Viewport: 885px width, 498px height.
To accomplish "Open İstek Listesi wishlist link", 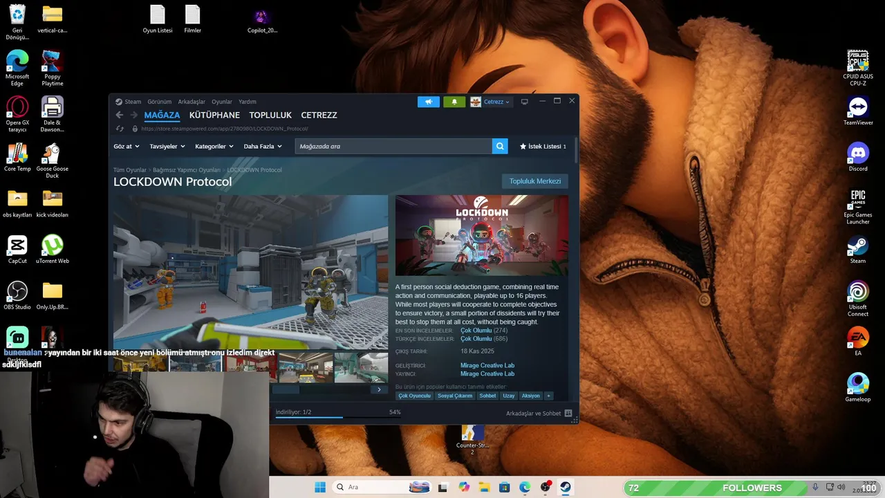I will (x=543, y=147).
